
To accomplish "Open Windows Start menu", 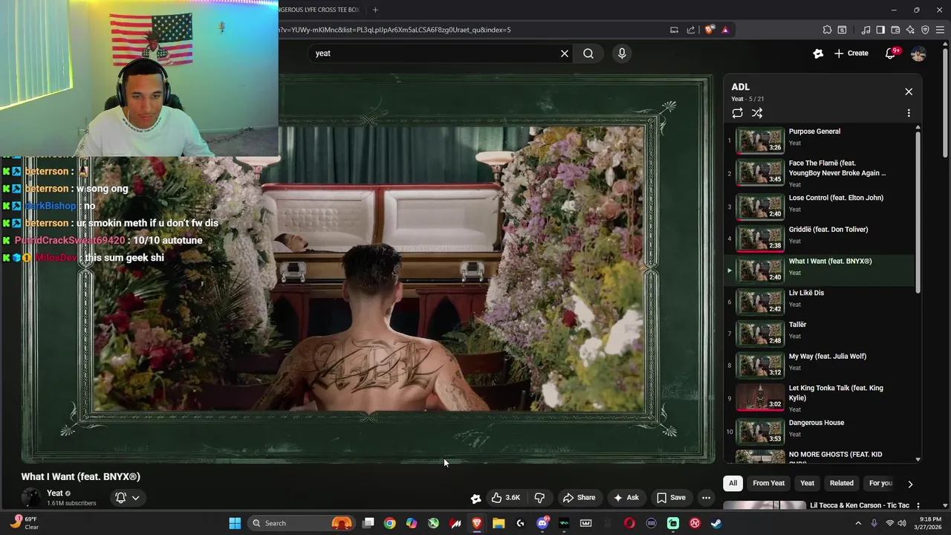I will click(x=235, y=523).
